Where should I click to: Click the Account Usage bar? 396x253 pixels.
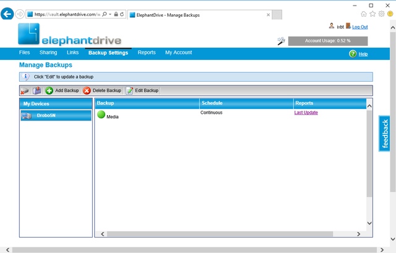tap(328, 41)
